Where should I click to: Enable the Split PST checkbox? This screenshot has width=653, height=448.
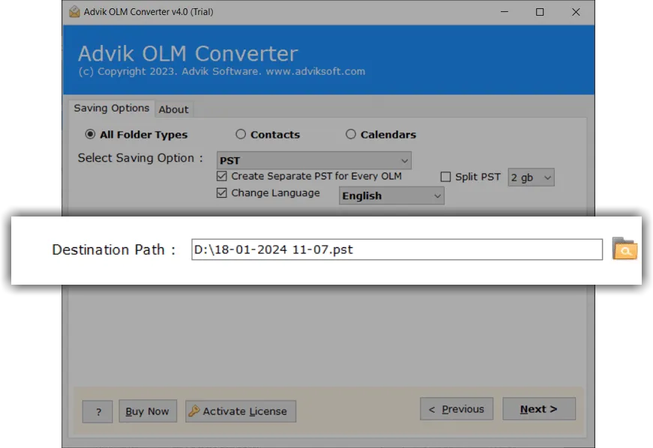(445, 177)
